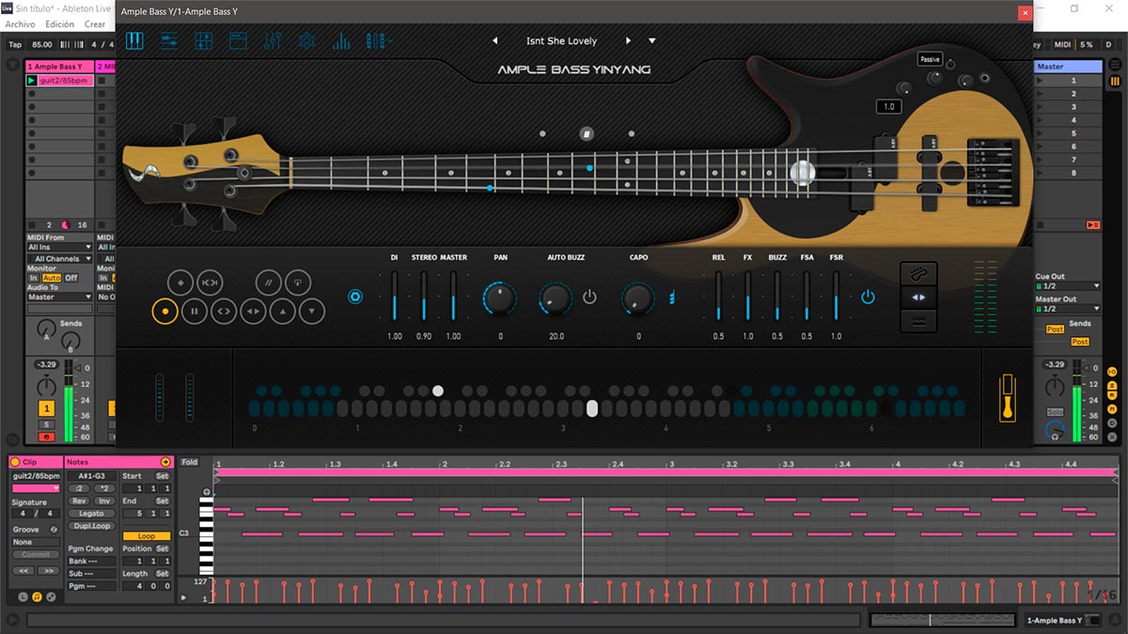Open the All Channels dropdown
The image size is (1128, 634).
60,258
